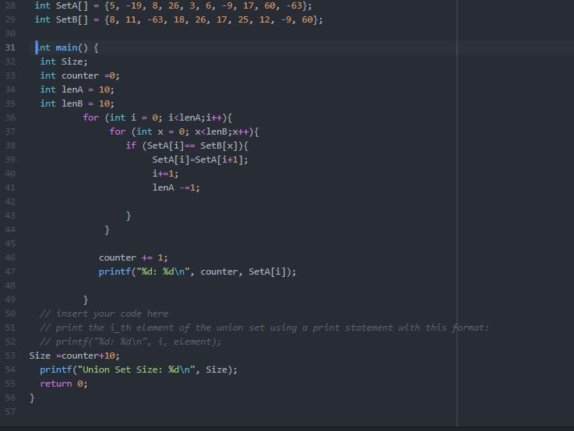Click the outer 'for' keyword on line 36
574x431 pixels.
coord(91,117)
